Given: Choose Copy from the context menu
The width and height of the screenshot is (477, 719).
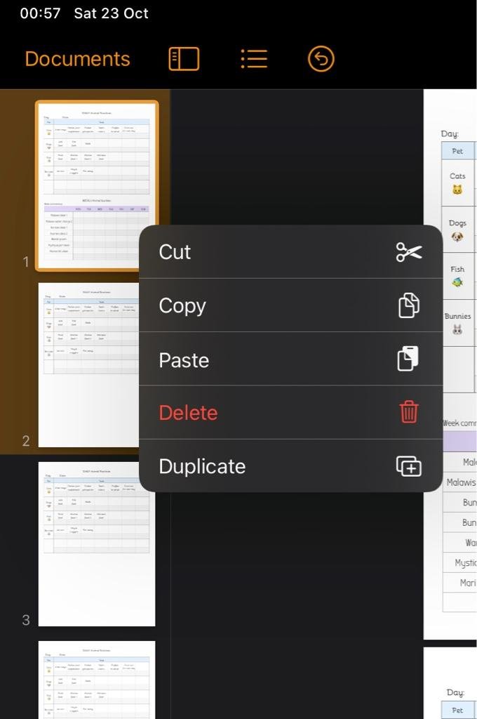Looking at the screenshot, I should click(x=290, y=305).
